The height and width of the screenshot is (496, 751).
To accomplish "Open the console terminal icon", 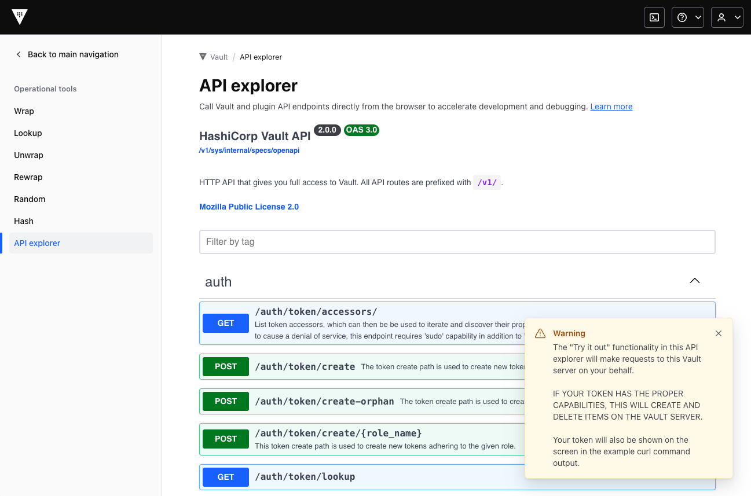I will pos(654,17).
